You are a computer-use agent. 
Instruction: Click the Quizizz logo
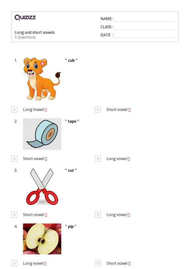pos(25,17)
